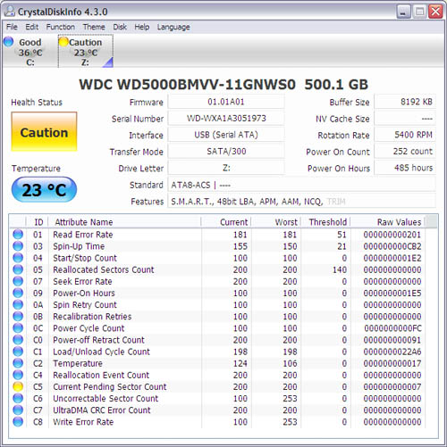This screenshot has height=447, width=447.
Task: Click the Attribute Name column header
Action: 124,222
